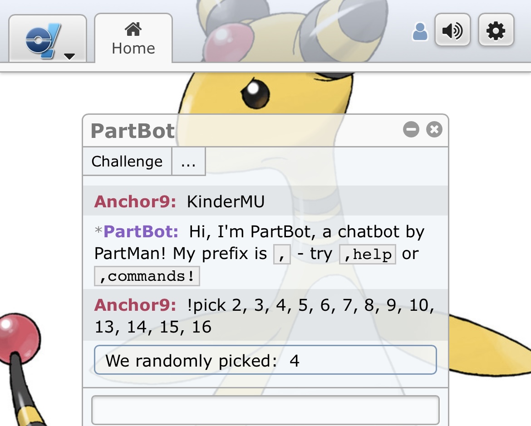Screen dimensions: 531x426
Task: Click the KinderMU message text
Action: (x=226, y=202)
